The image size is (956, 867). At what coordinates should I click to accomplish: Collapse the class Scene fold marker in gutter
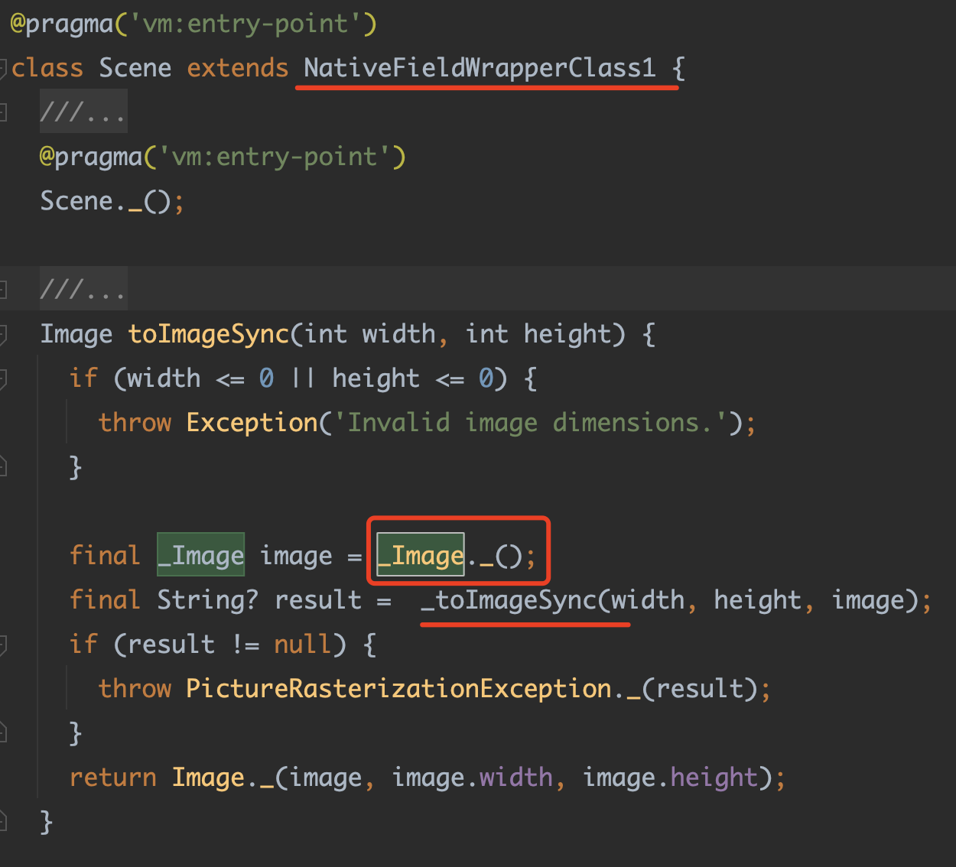(3, 68)
